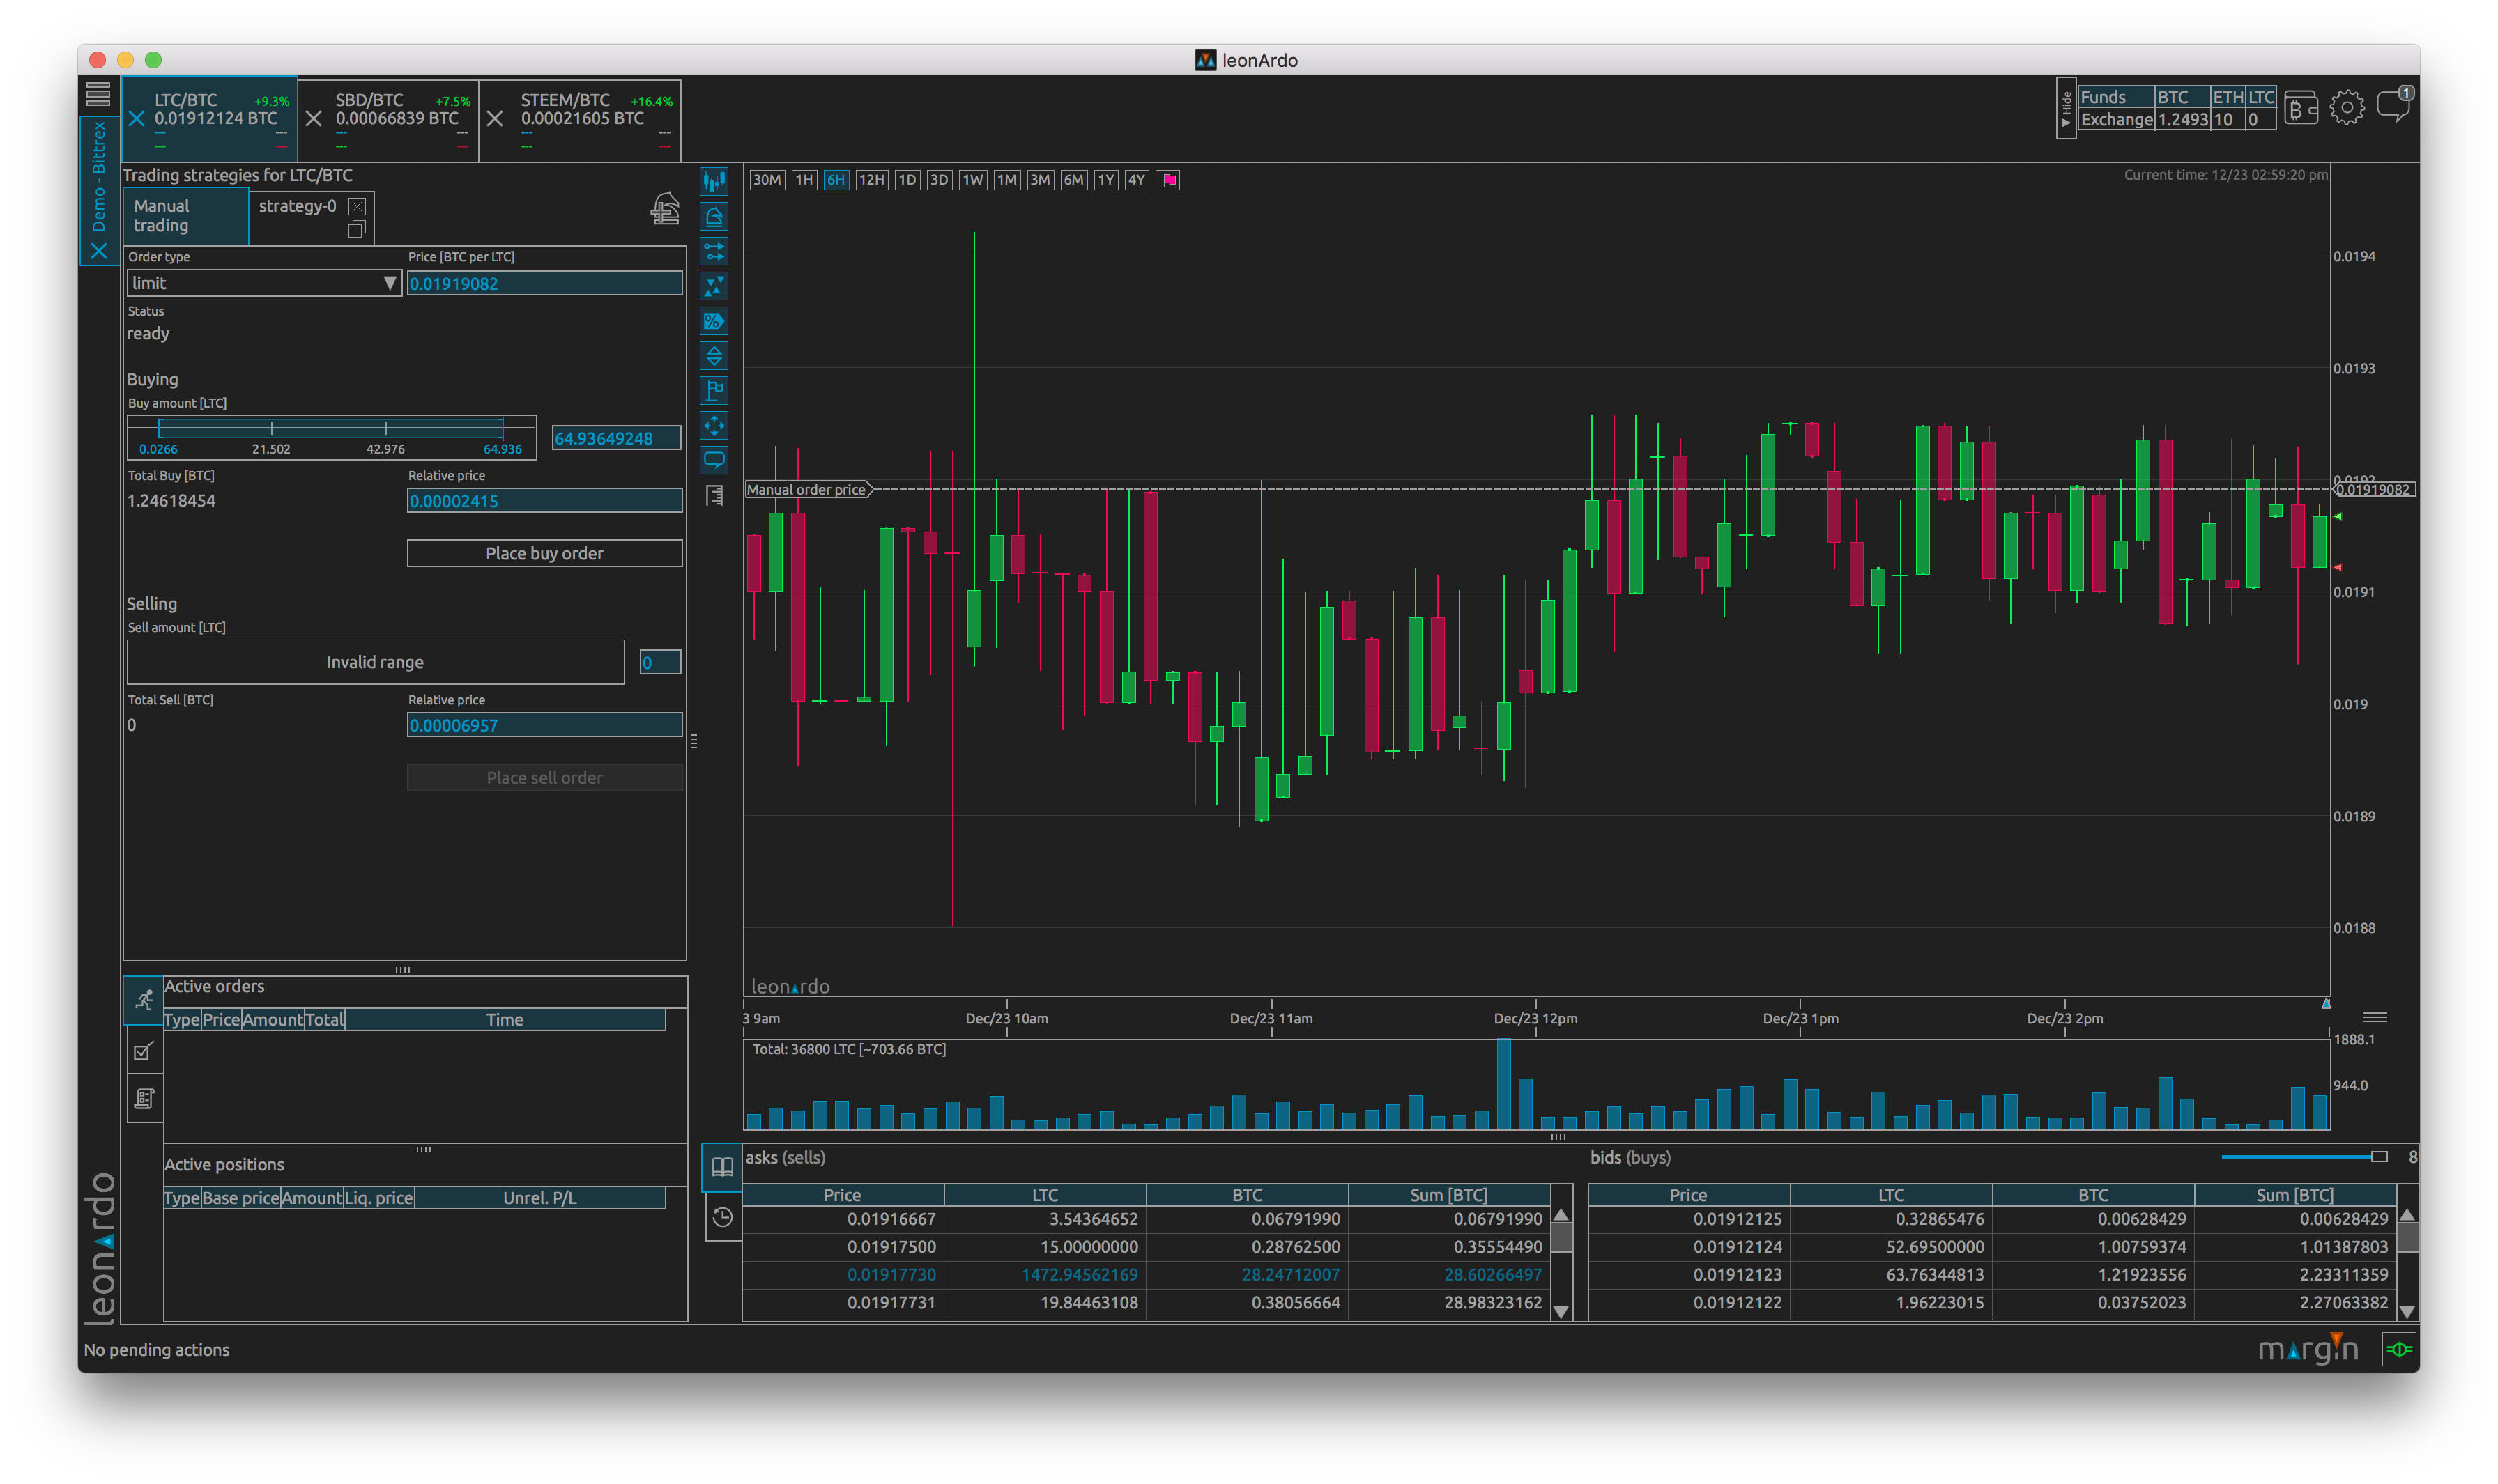The height and width of the screenshot is (1484, 2498).
Task: Show the order book via book icon
Action: [x=722, y=1167]
